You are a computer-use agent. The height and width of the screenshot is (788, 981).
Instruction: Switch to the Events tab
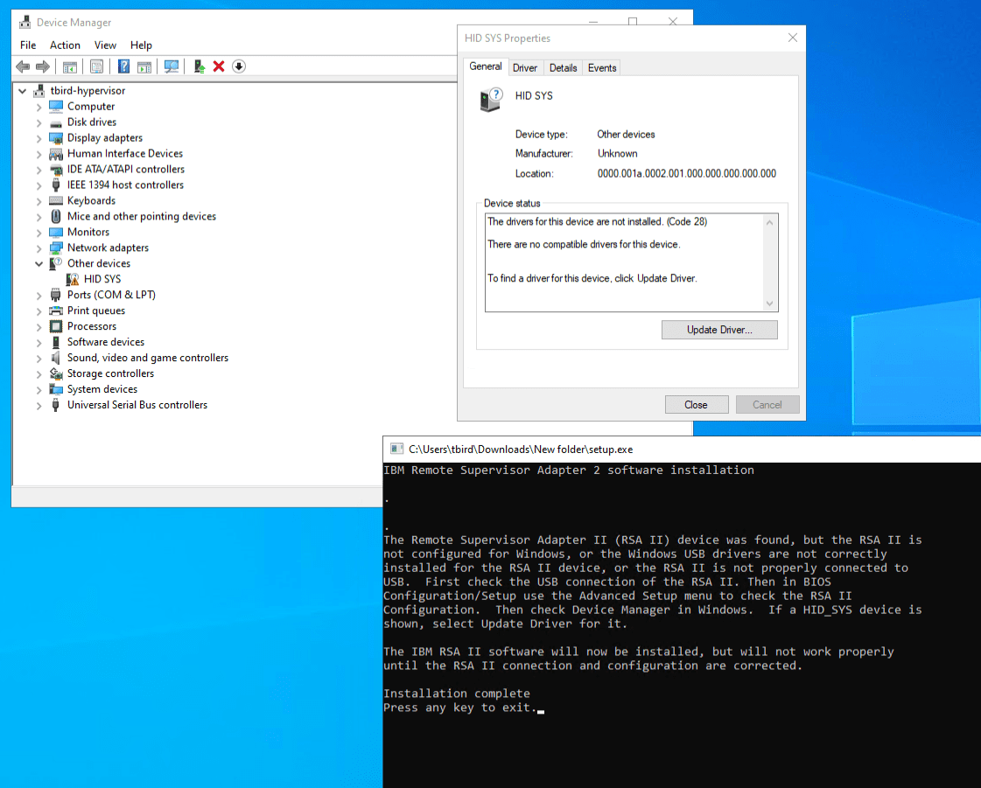[x=602, y=67]
